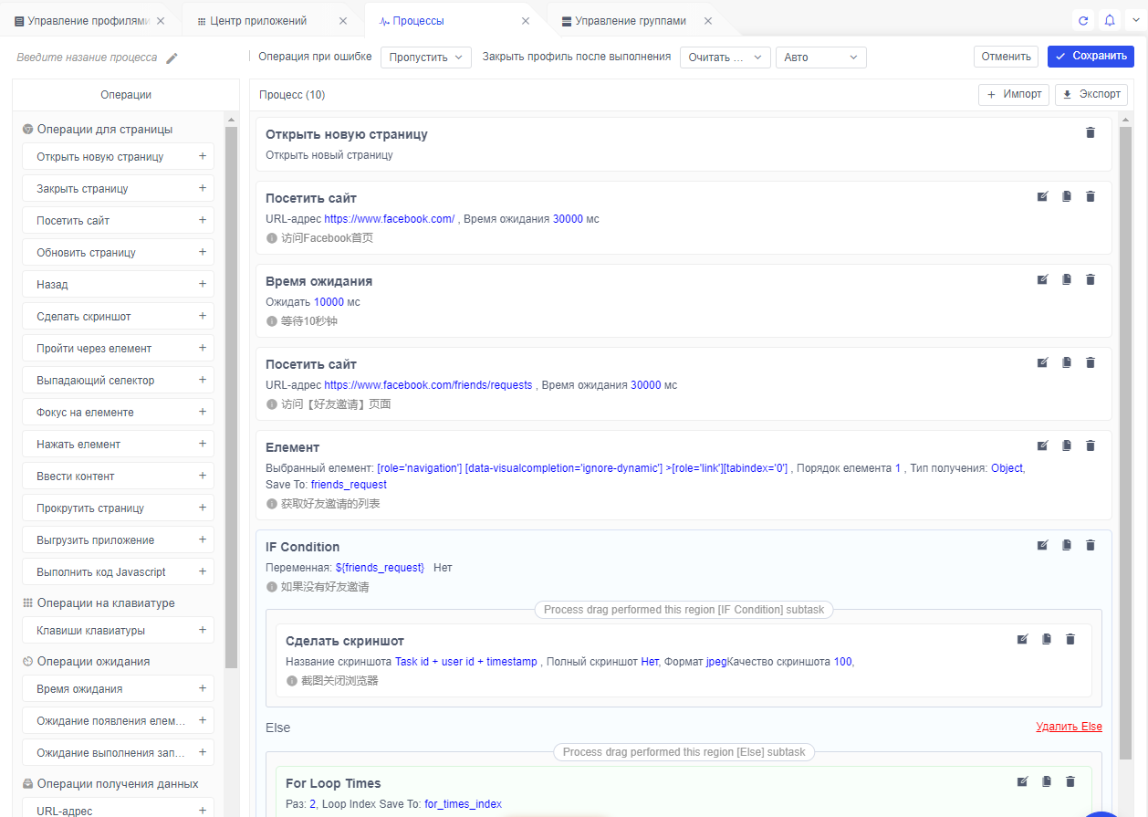Delete the 'For Loop Times' step
Screen dimensions: 1148x817
(x=1070, y=781)
